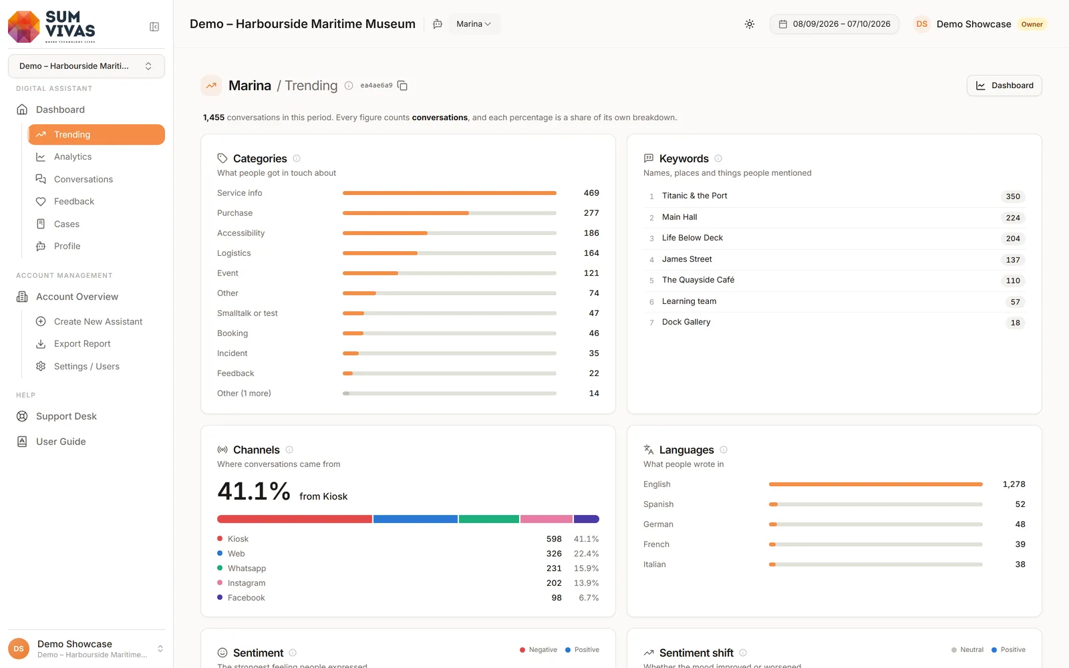Toggle the light/dark theme sun icon

click(x=750, y=24)
